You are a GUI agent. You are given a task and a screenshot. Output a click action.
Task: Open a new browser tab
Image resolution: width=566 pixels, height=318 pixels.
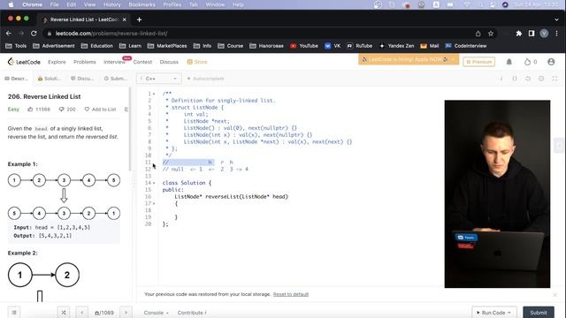click(140, 19)
